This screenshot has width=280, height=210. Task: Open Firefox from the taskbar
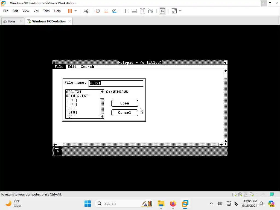[173, 203]
